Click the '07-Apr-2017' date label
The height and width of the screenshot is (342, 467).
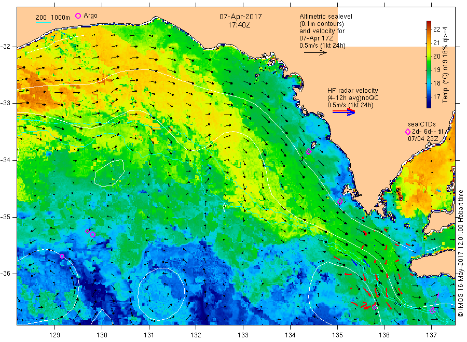pyautogui.click(x=241, y=17)
